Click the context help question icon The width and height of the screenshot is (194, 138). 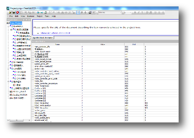coord(94,12)
